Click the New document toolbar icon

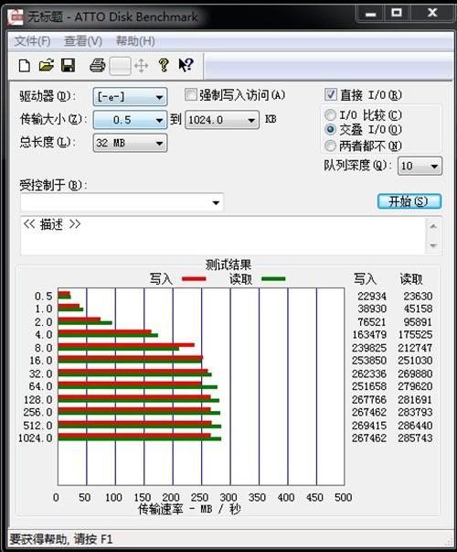click(25, 66)
